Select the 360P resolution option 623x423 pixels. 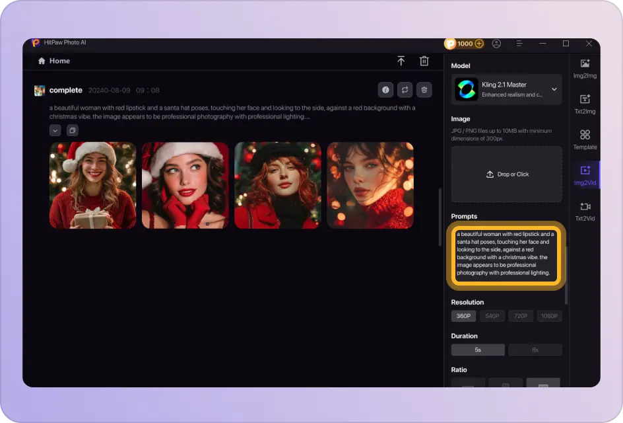463,316
